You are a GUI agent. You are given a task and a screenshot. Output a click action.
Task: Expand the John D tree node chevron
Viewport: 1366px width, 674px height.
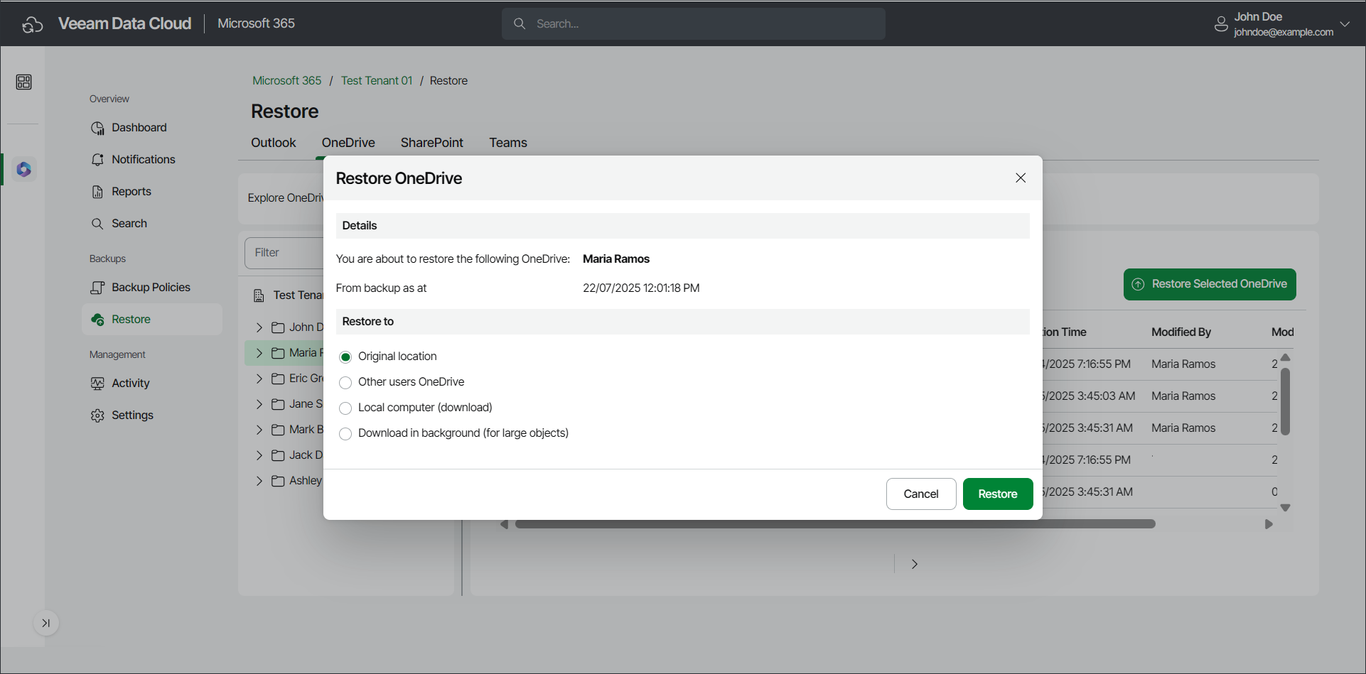[x=259, y=327]
